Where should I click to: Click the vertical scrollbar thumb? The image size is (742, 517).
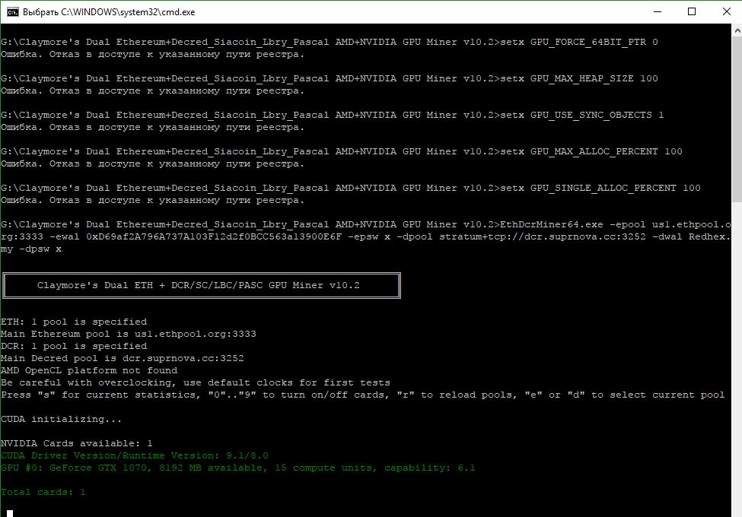click(737, 119)
